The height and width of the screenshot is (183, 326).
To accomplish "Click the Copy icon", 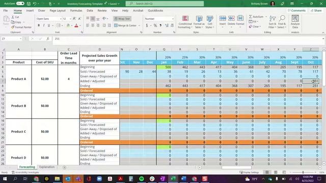I will pos(13,22).
